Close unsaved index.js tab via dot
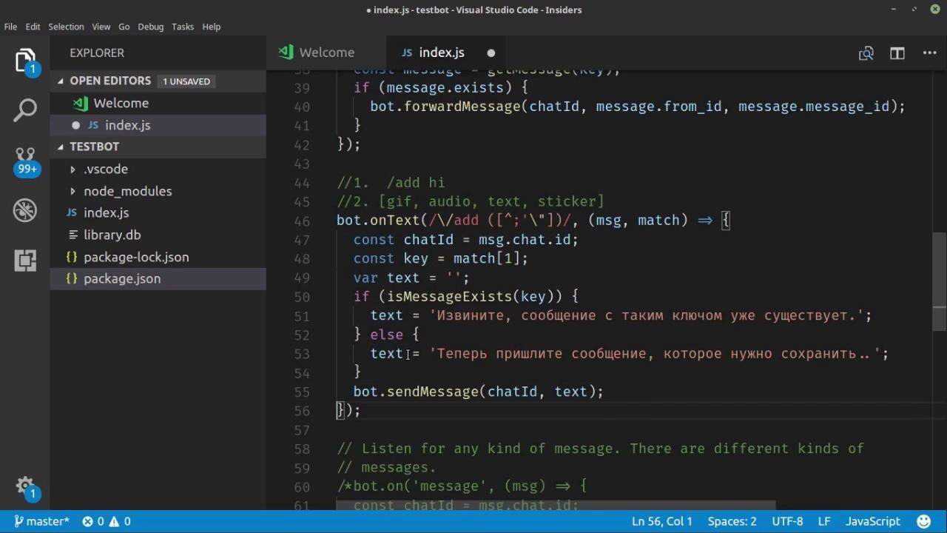Viewport: 947px width, 533px height. tap(491, 53)
